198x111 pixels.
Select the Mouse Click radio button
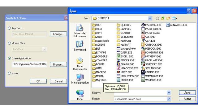coord(9,43)
